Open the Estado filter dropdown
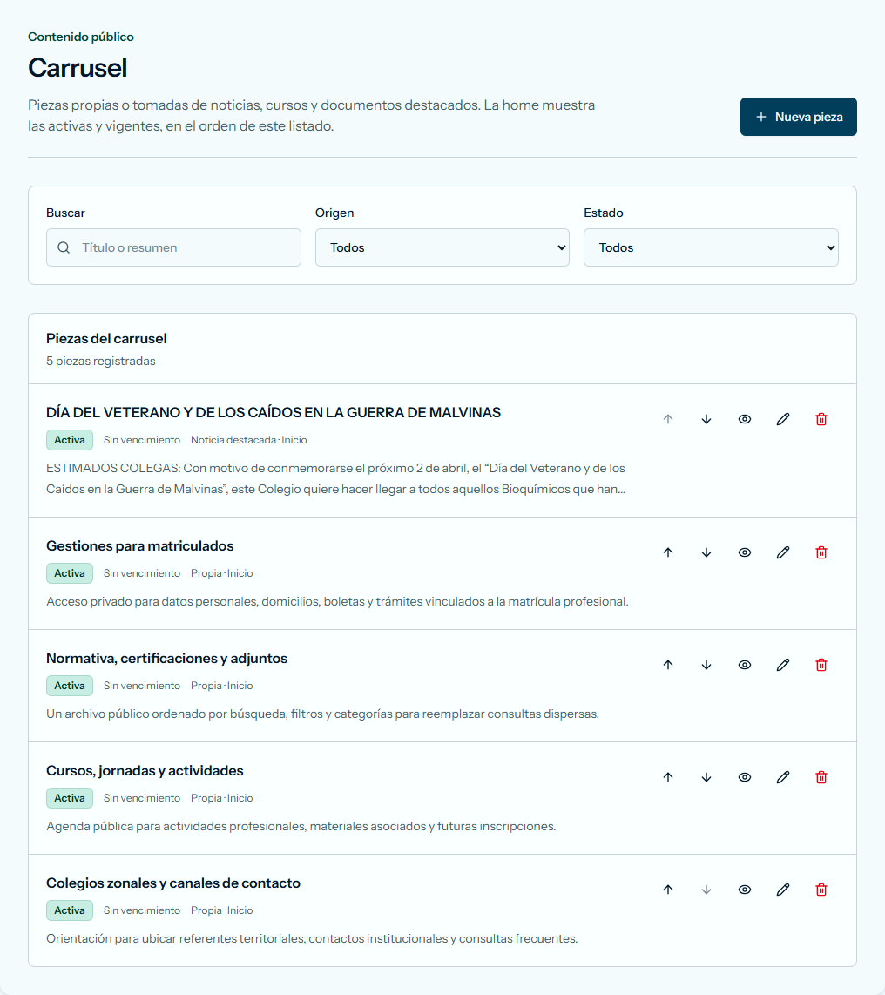885x995 pixels. [711, 247]
